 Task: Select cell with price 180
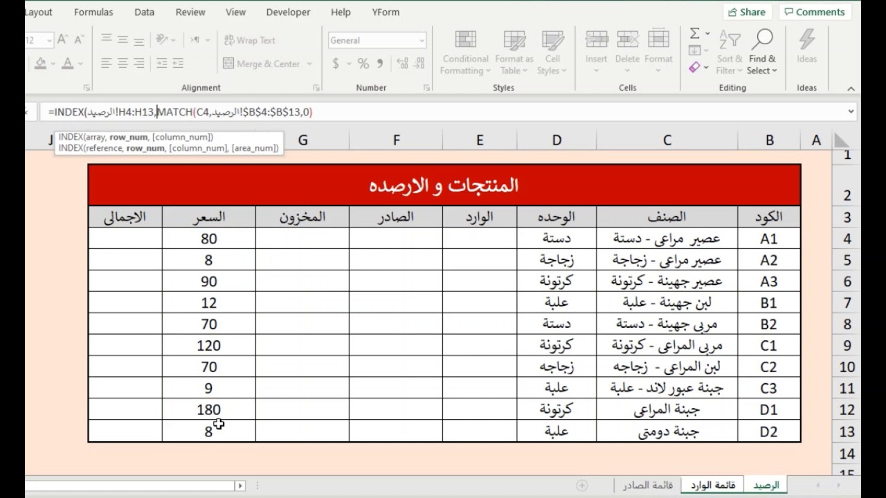pos(208,409)
